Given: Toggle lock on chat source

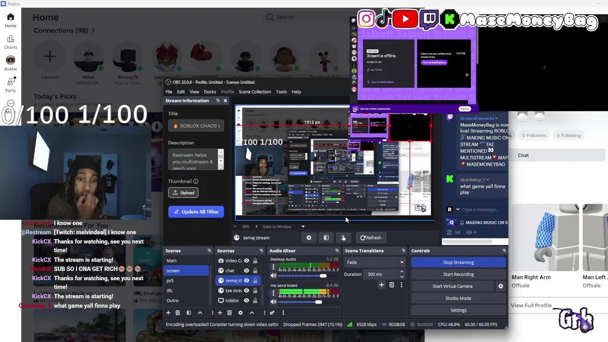Looking at the screenshot, I should pos(255,271).
